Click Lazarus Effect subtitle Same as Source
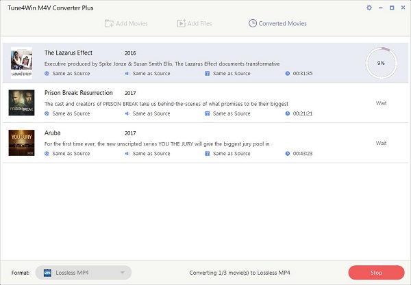The image size is (411, 285). tap(232, 74)
